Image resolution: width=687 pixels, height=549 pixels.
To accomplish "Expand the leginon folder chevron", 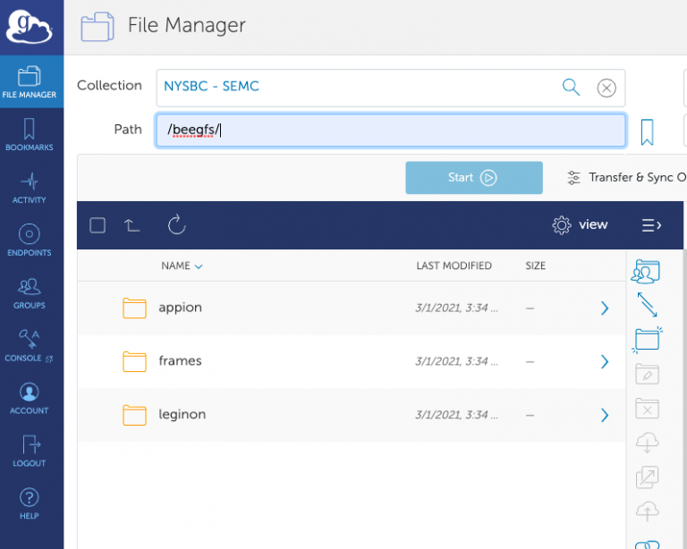I will click(605, 415).
